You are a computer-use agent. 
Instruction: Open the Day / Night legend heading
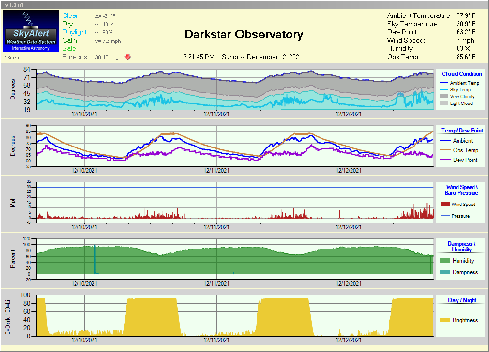pos(462,300)
